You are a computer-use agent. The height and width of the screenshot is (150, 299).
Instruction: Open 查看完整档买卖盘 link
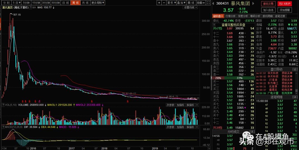pos(233,25)
